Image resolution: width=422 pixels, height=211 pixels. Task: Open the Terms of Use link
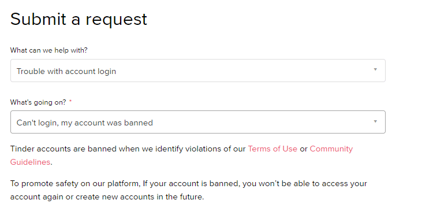click(272, 149)
